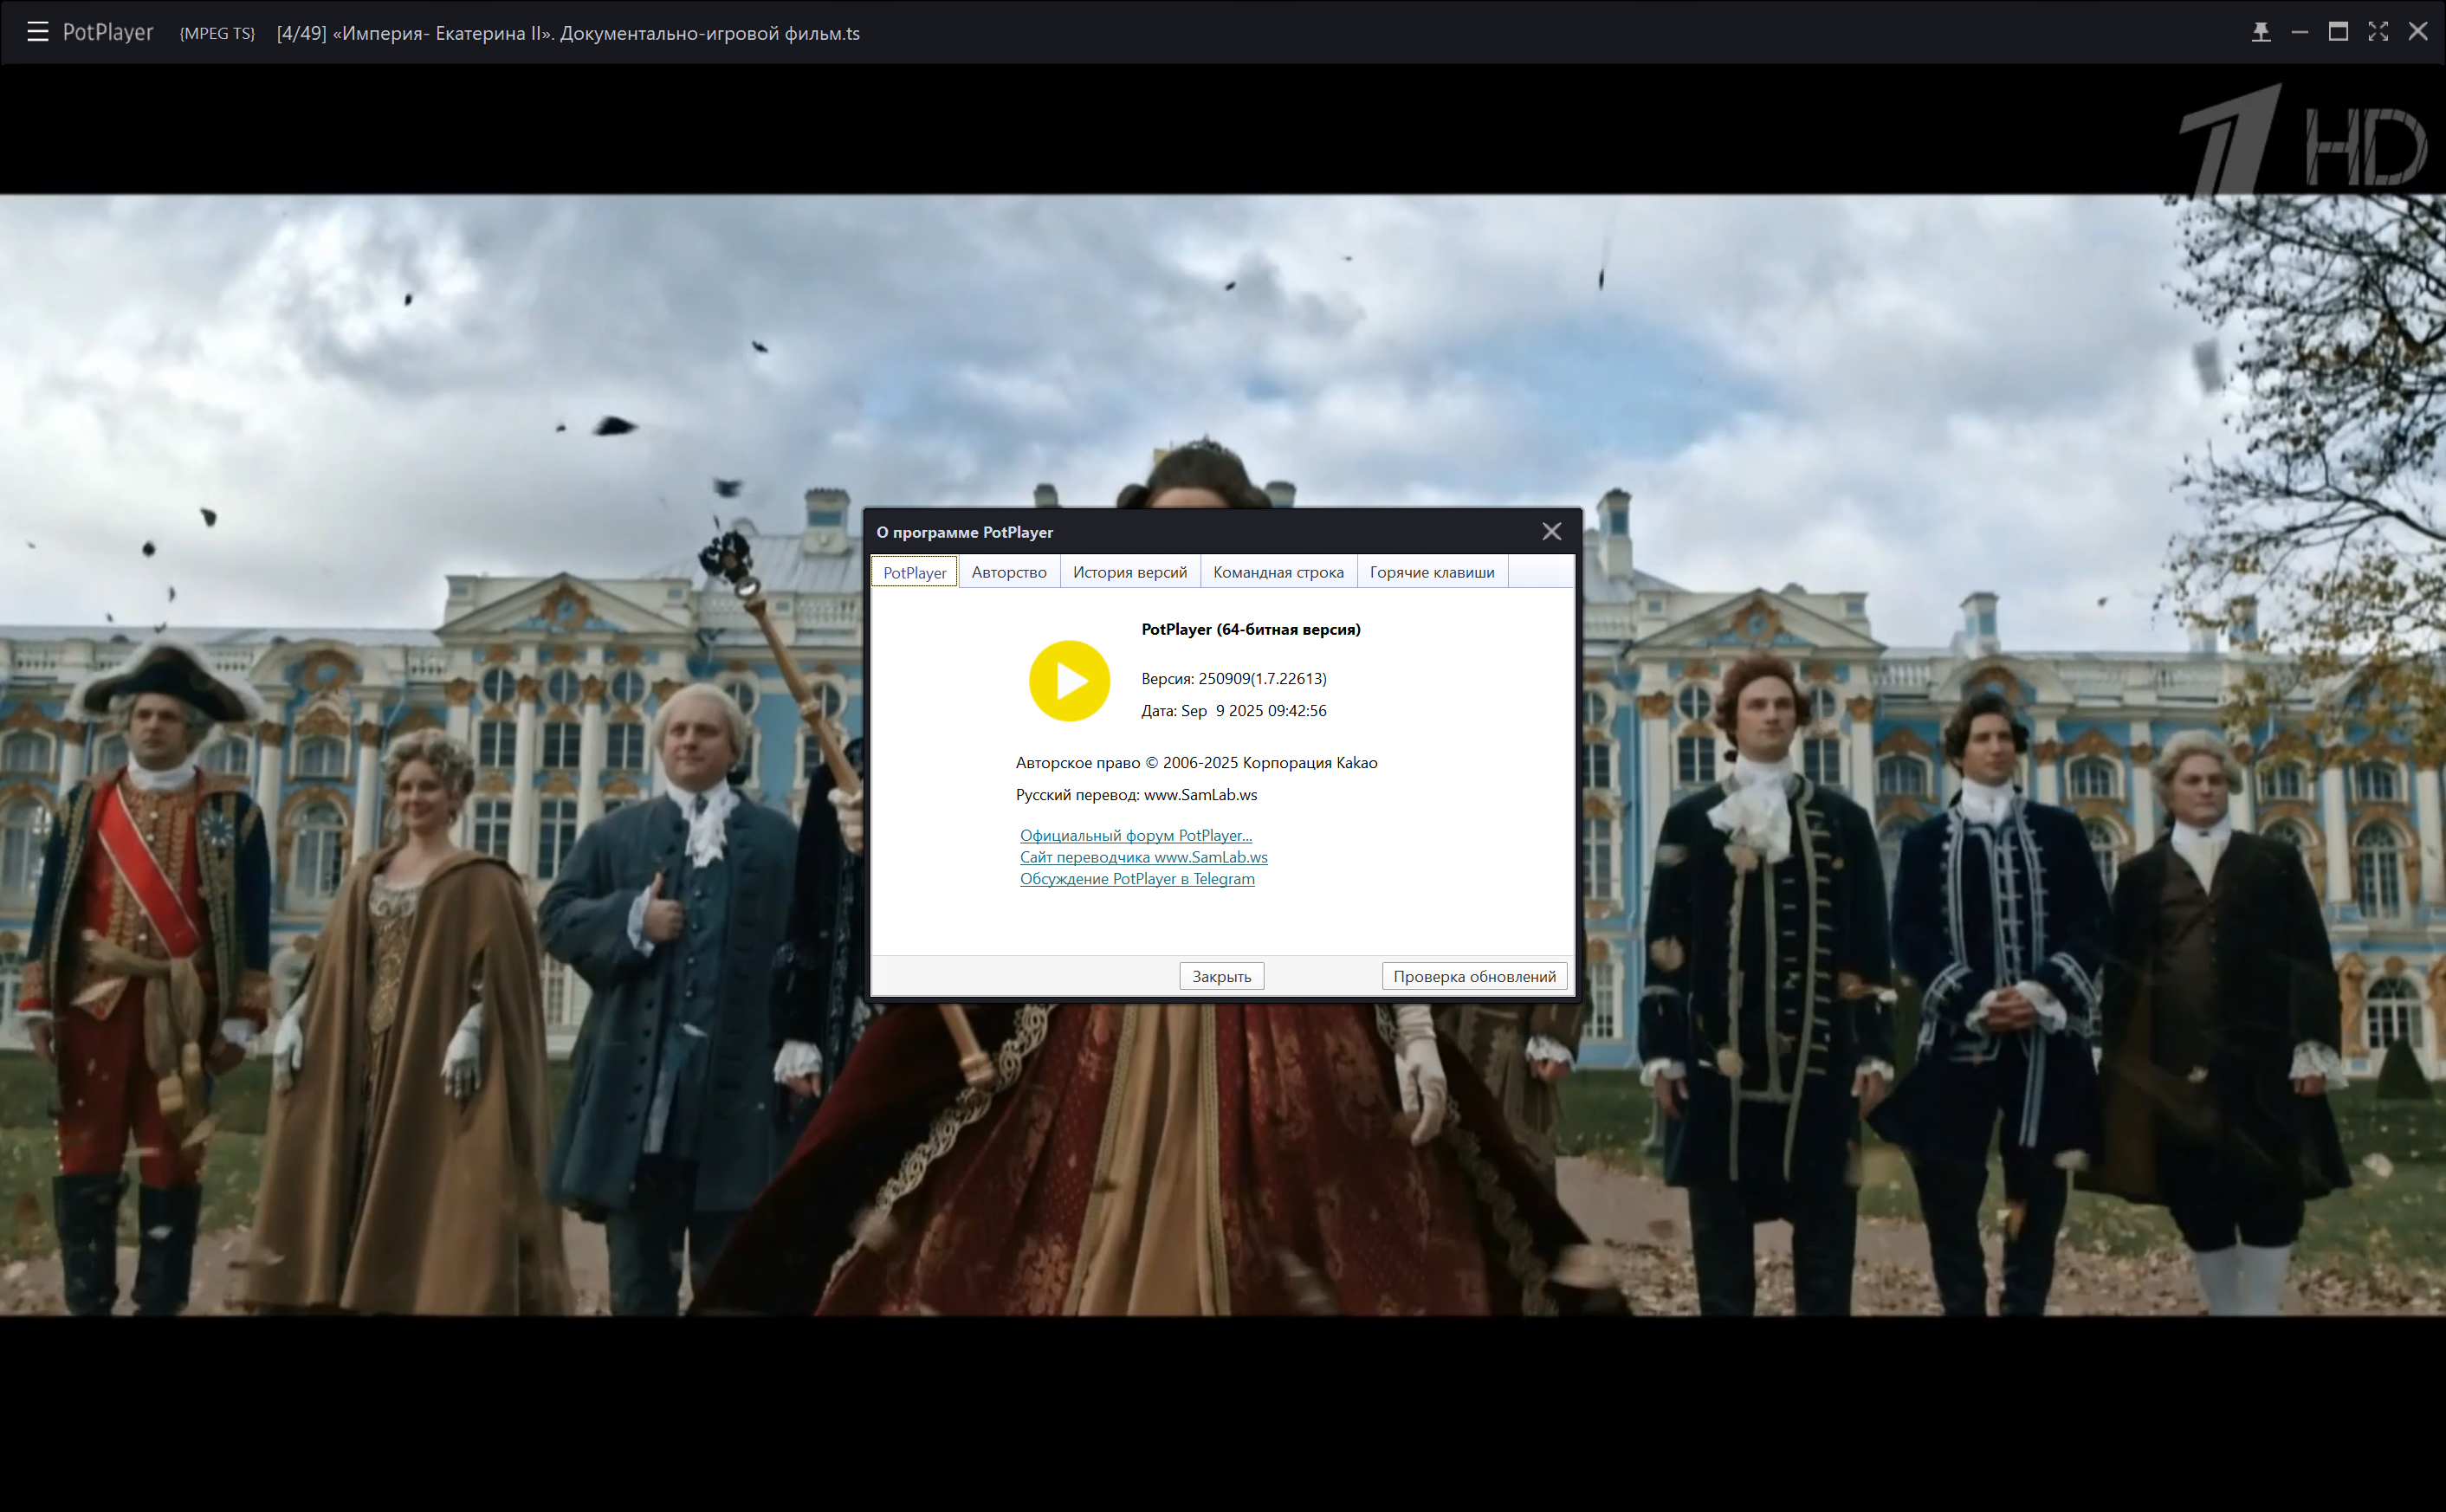
Task: Open the Сайт переводчика www.SamLab.ws link
Action: pos(1143,857)
